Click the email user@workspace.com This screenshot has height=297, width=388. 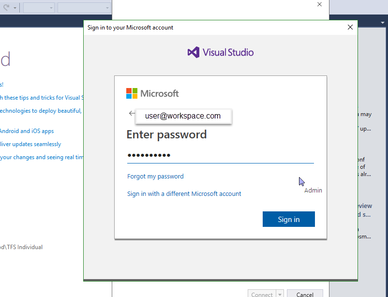click(183, 116)
